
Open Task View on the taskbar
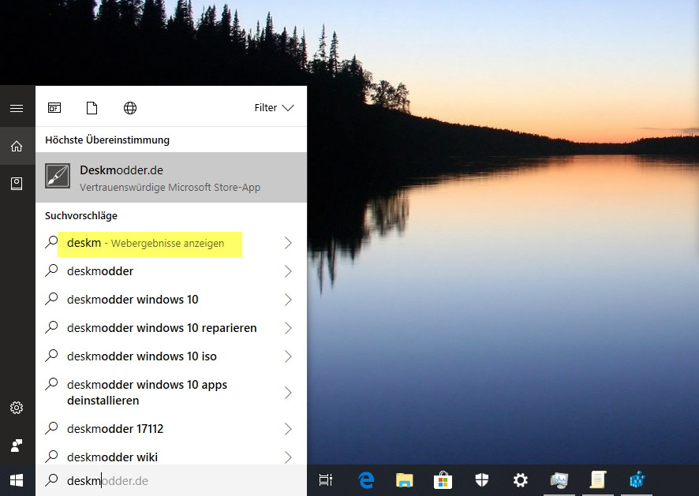coord(326,480)
